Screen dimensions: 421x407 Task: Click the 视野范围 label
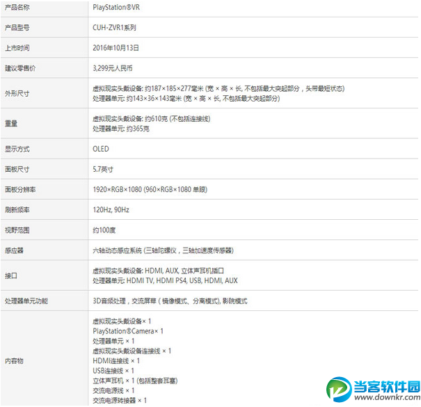click(17, 230)
